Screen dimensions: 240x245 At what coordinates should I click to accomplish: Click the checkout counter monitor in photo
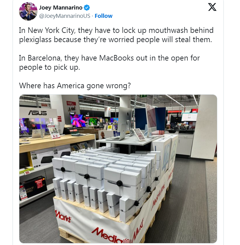point(189,117)
